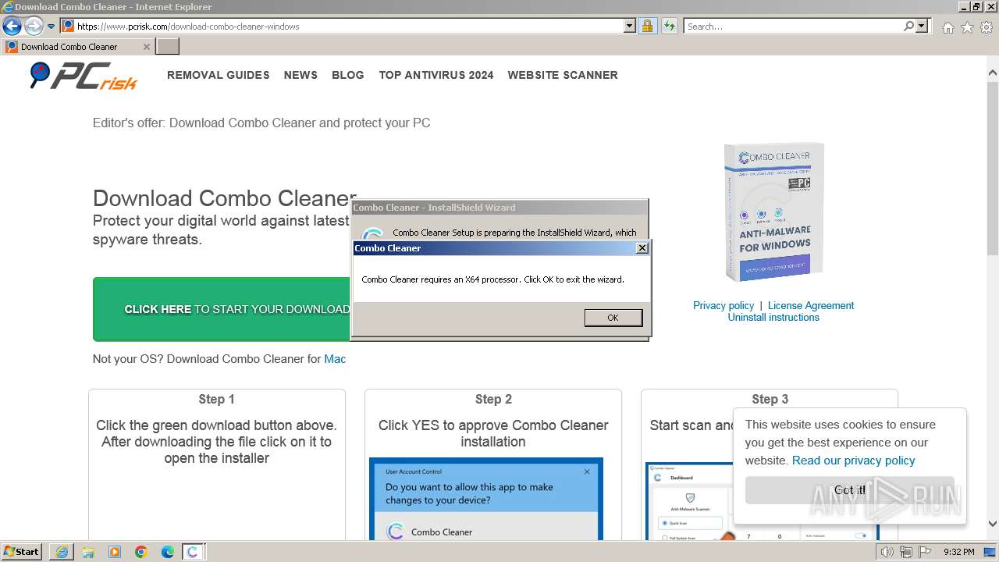Click the Combo Cleaner product box image
Image resolution: width=999 pixels, height=562 pixels.
773,212
